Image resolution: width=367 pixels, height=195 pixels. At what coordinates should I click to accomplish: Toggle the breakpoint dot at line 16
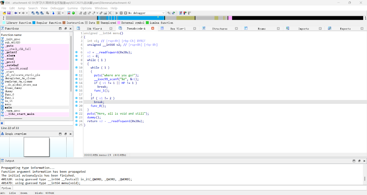pos(76,91)
